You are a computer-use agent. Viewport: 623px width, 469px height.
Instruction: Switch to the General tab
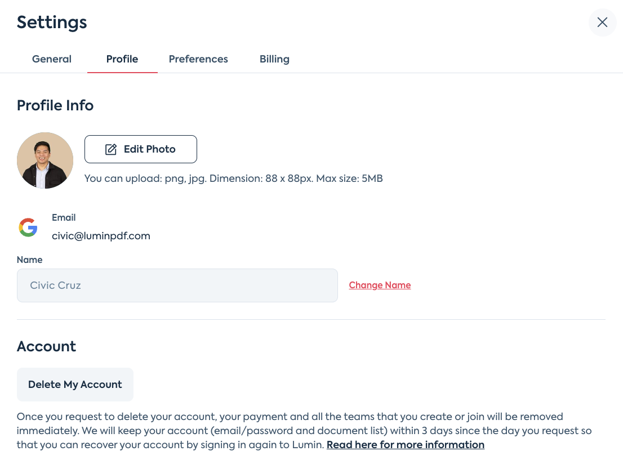(52, 59)
